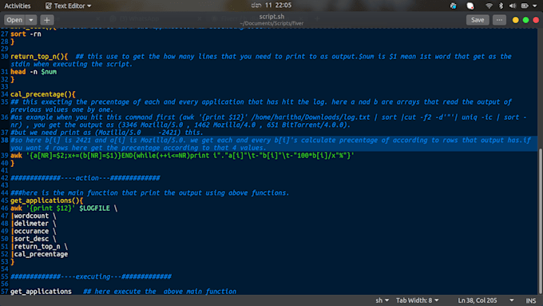Click 'get_applications(){' on line 45
Viewport: 543px width, 306px height.
coord(47,201)
